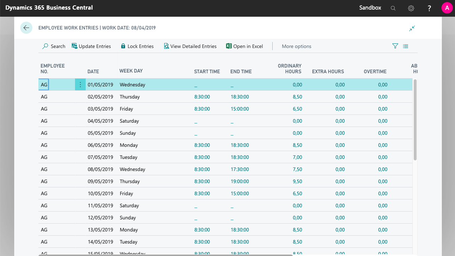Click Open in Excel
The width and height of the screenshot is (455, 256).
tap(245, 46)
